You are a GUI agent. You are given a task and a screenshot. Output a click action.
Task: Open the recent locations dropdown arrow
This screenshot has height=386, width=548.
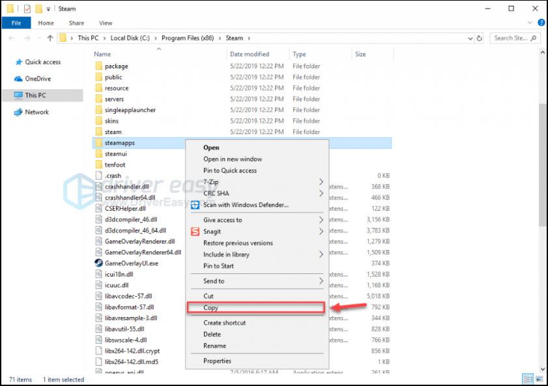click(39, 38)
